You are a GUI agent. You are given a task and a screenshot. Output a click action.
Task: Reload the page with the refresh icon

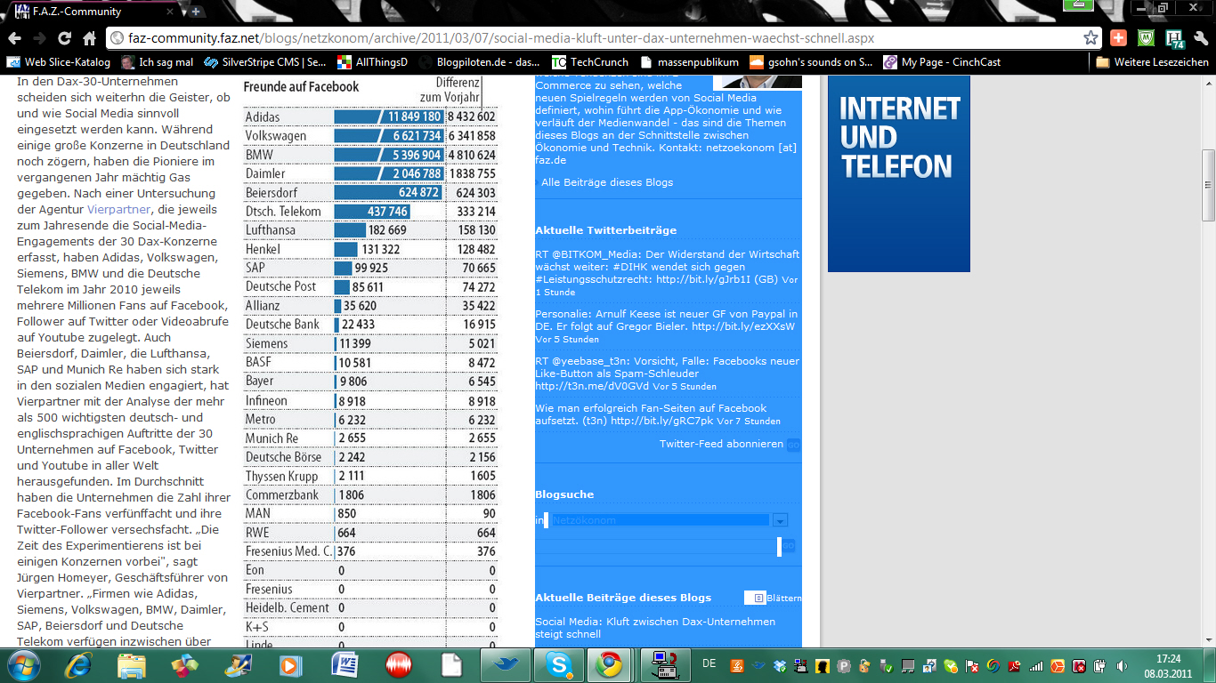tap(64, 38)
